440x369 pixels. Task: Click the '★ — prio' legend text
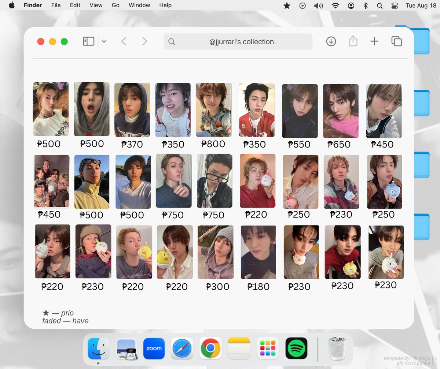click(x=58, y=313)
